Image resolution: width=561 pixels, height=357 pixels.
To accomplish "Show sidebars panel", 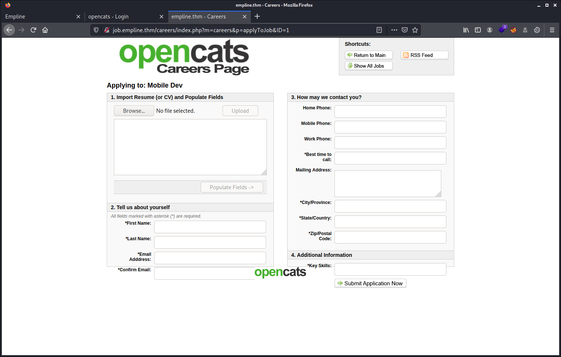I will [478, 30].
